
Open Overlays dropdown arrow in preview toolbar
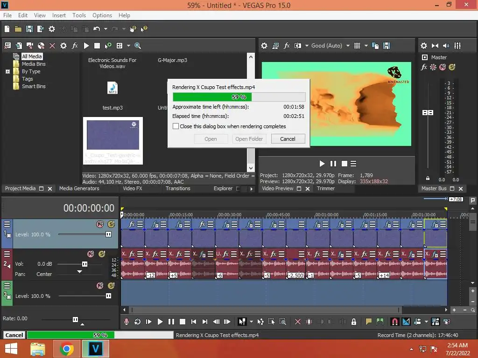click(x=366, y=46)
